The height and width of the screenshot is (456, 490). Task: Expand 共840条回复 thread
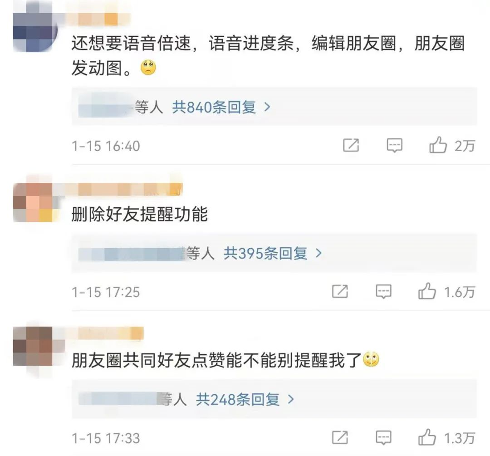click(x=214, y=107)
